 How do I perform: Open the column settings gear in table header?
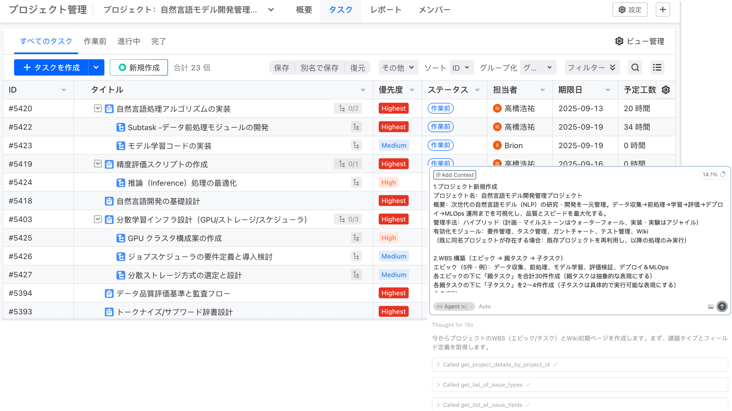[x=666, y=90]
